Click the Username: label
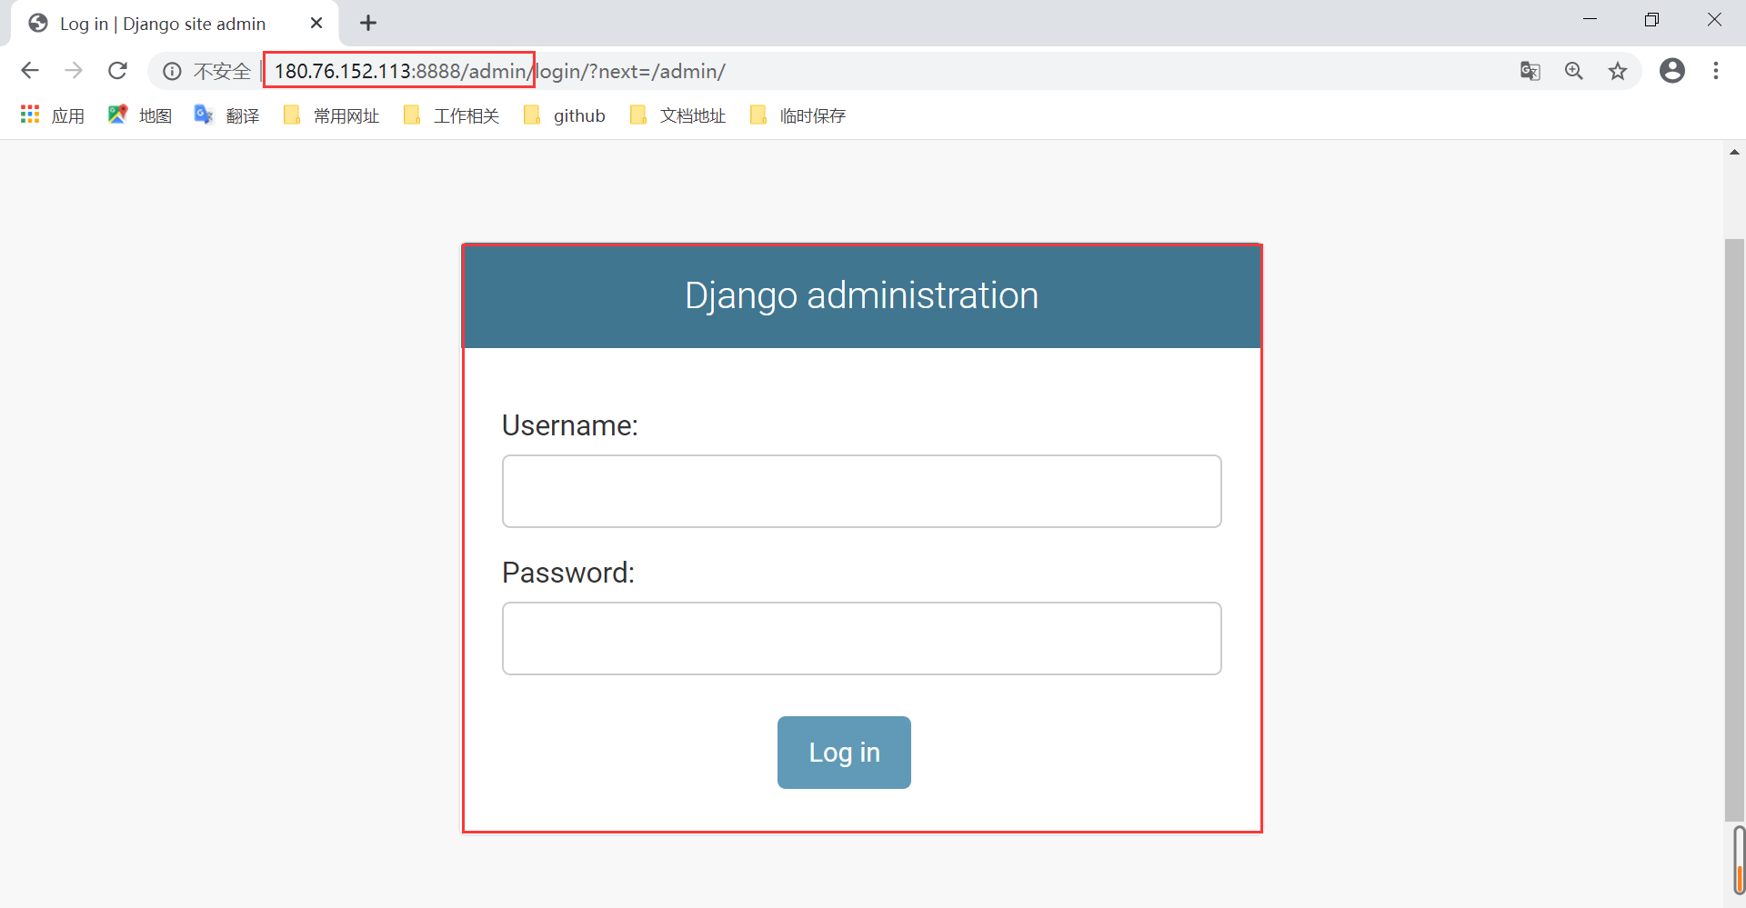The height and width of the screenshot is (908, 1746). pyautogui.click(x=570, y=425)
